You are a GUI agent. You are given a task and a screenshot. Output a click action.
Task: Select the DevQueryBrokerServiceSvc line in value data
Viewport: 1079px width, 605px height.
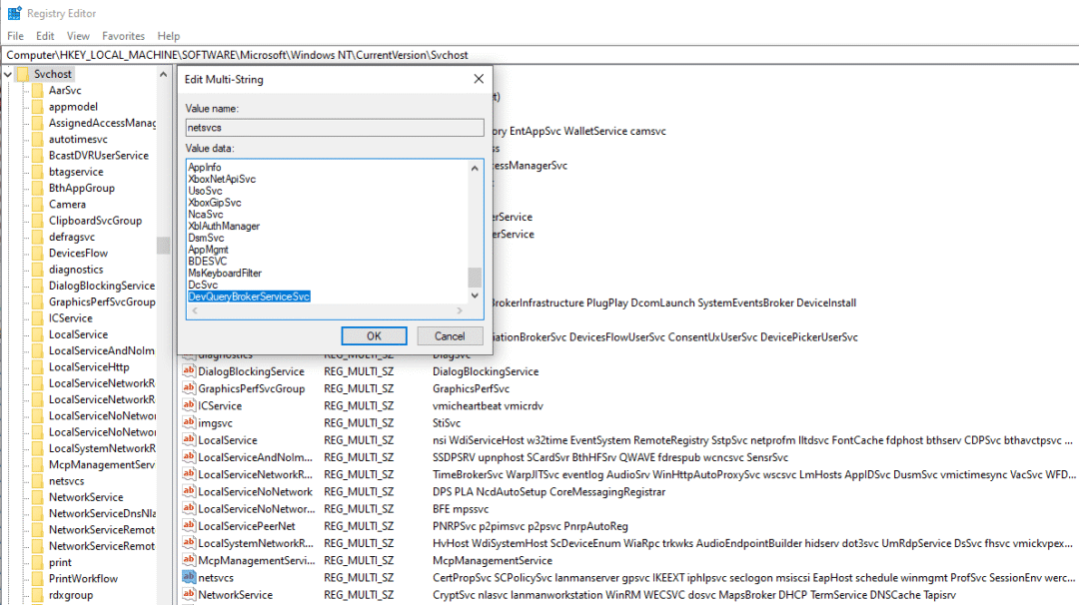[249, 297]
